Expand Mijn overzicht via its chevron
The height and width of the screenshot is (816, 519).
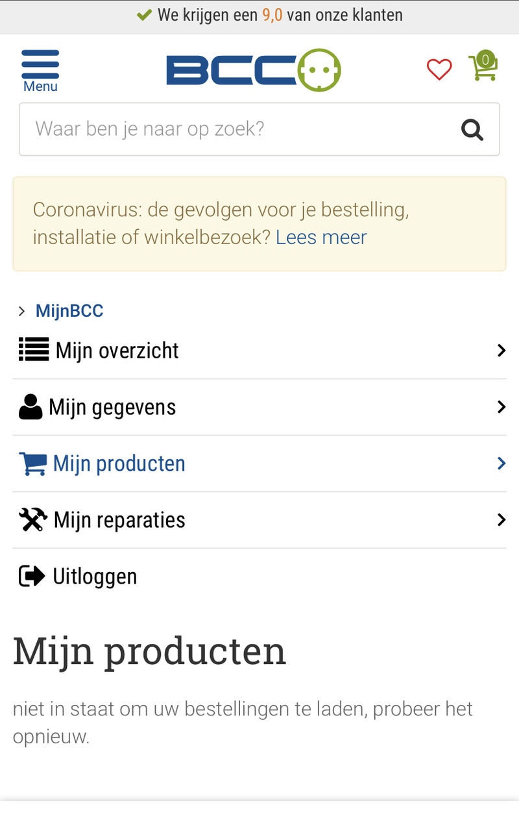tap(501, 351)
